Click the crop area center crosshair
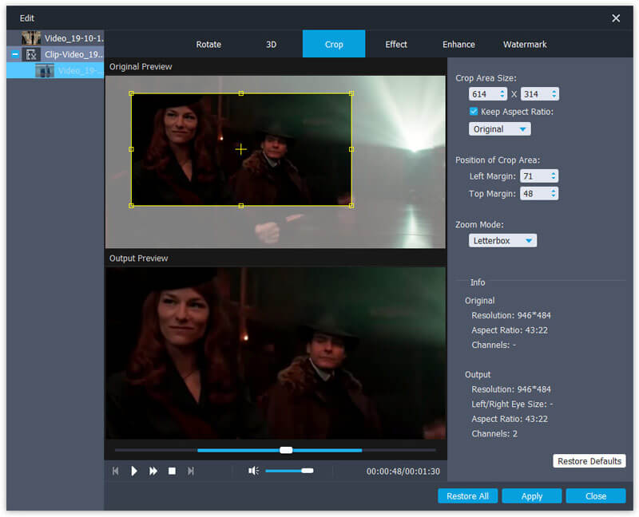Screen dimensions: 639x517 [241, 149]
